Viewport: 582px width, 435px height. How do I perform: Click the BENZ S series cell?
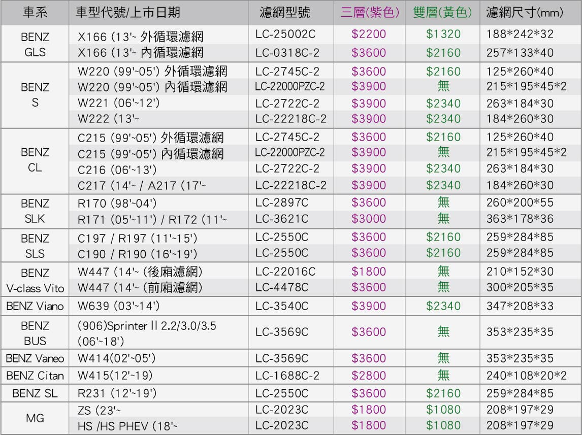point(35,94)
